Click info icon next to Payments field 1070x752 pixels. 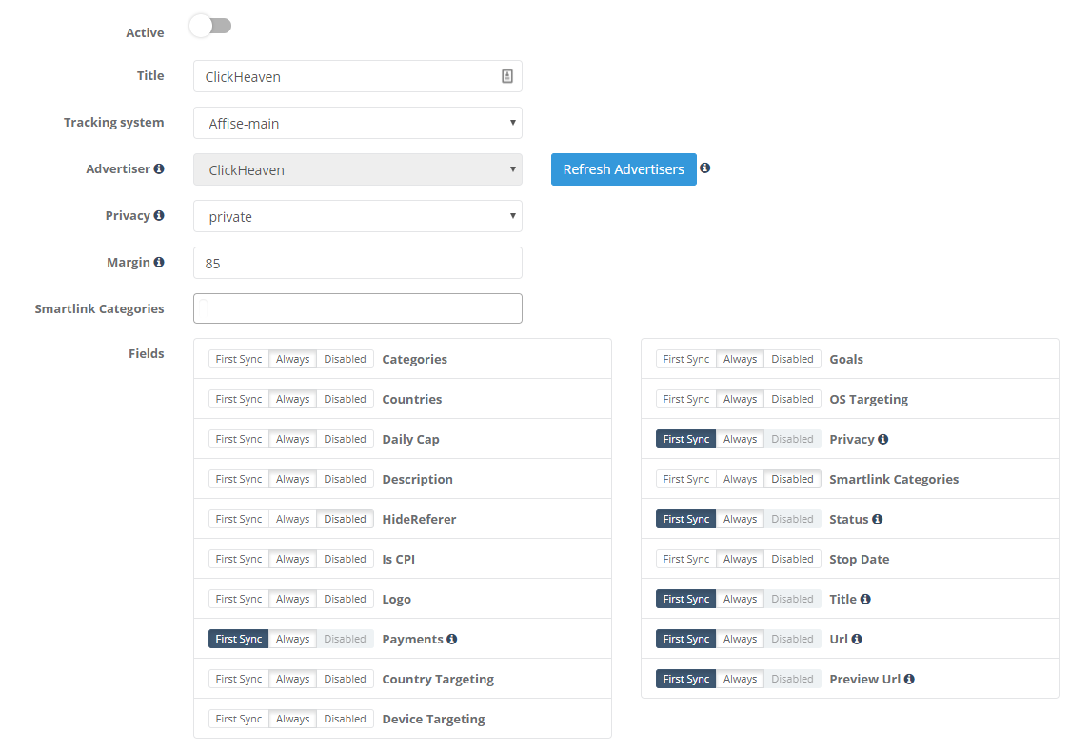point(452,639)
